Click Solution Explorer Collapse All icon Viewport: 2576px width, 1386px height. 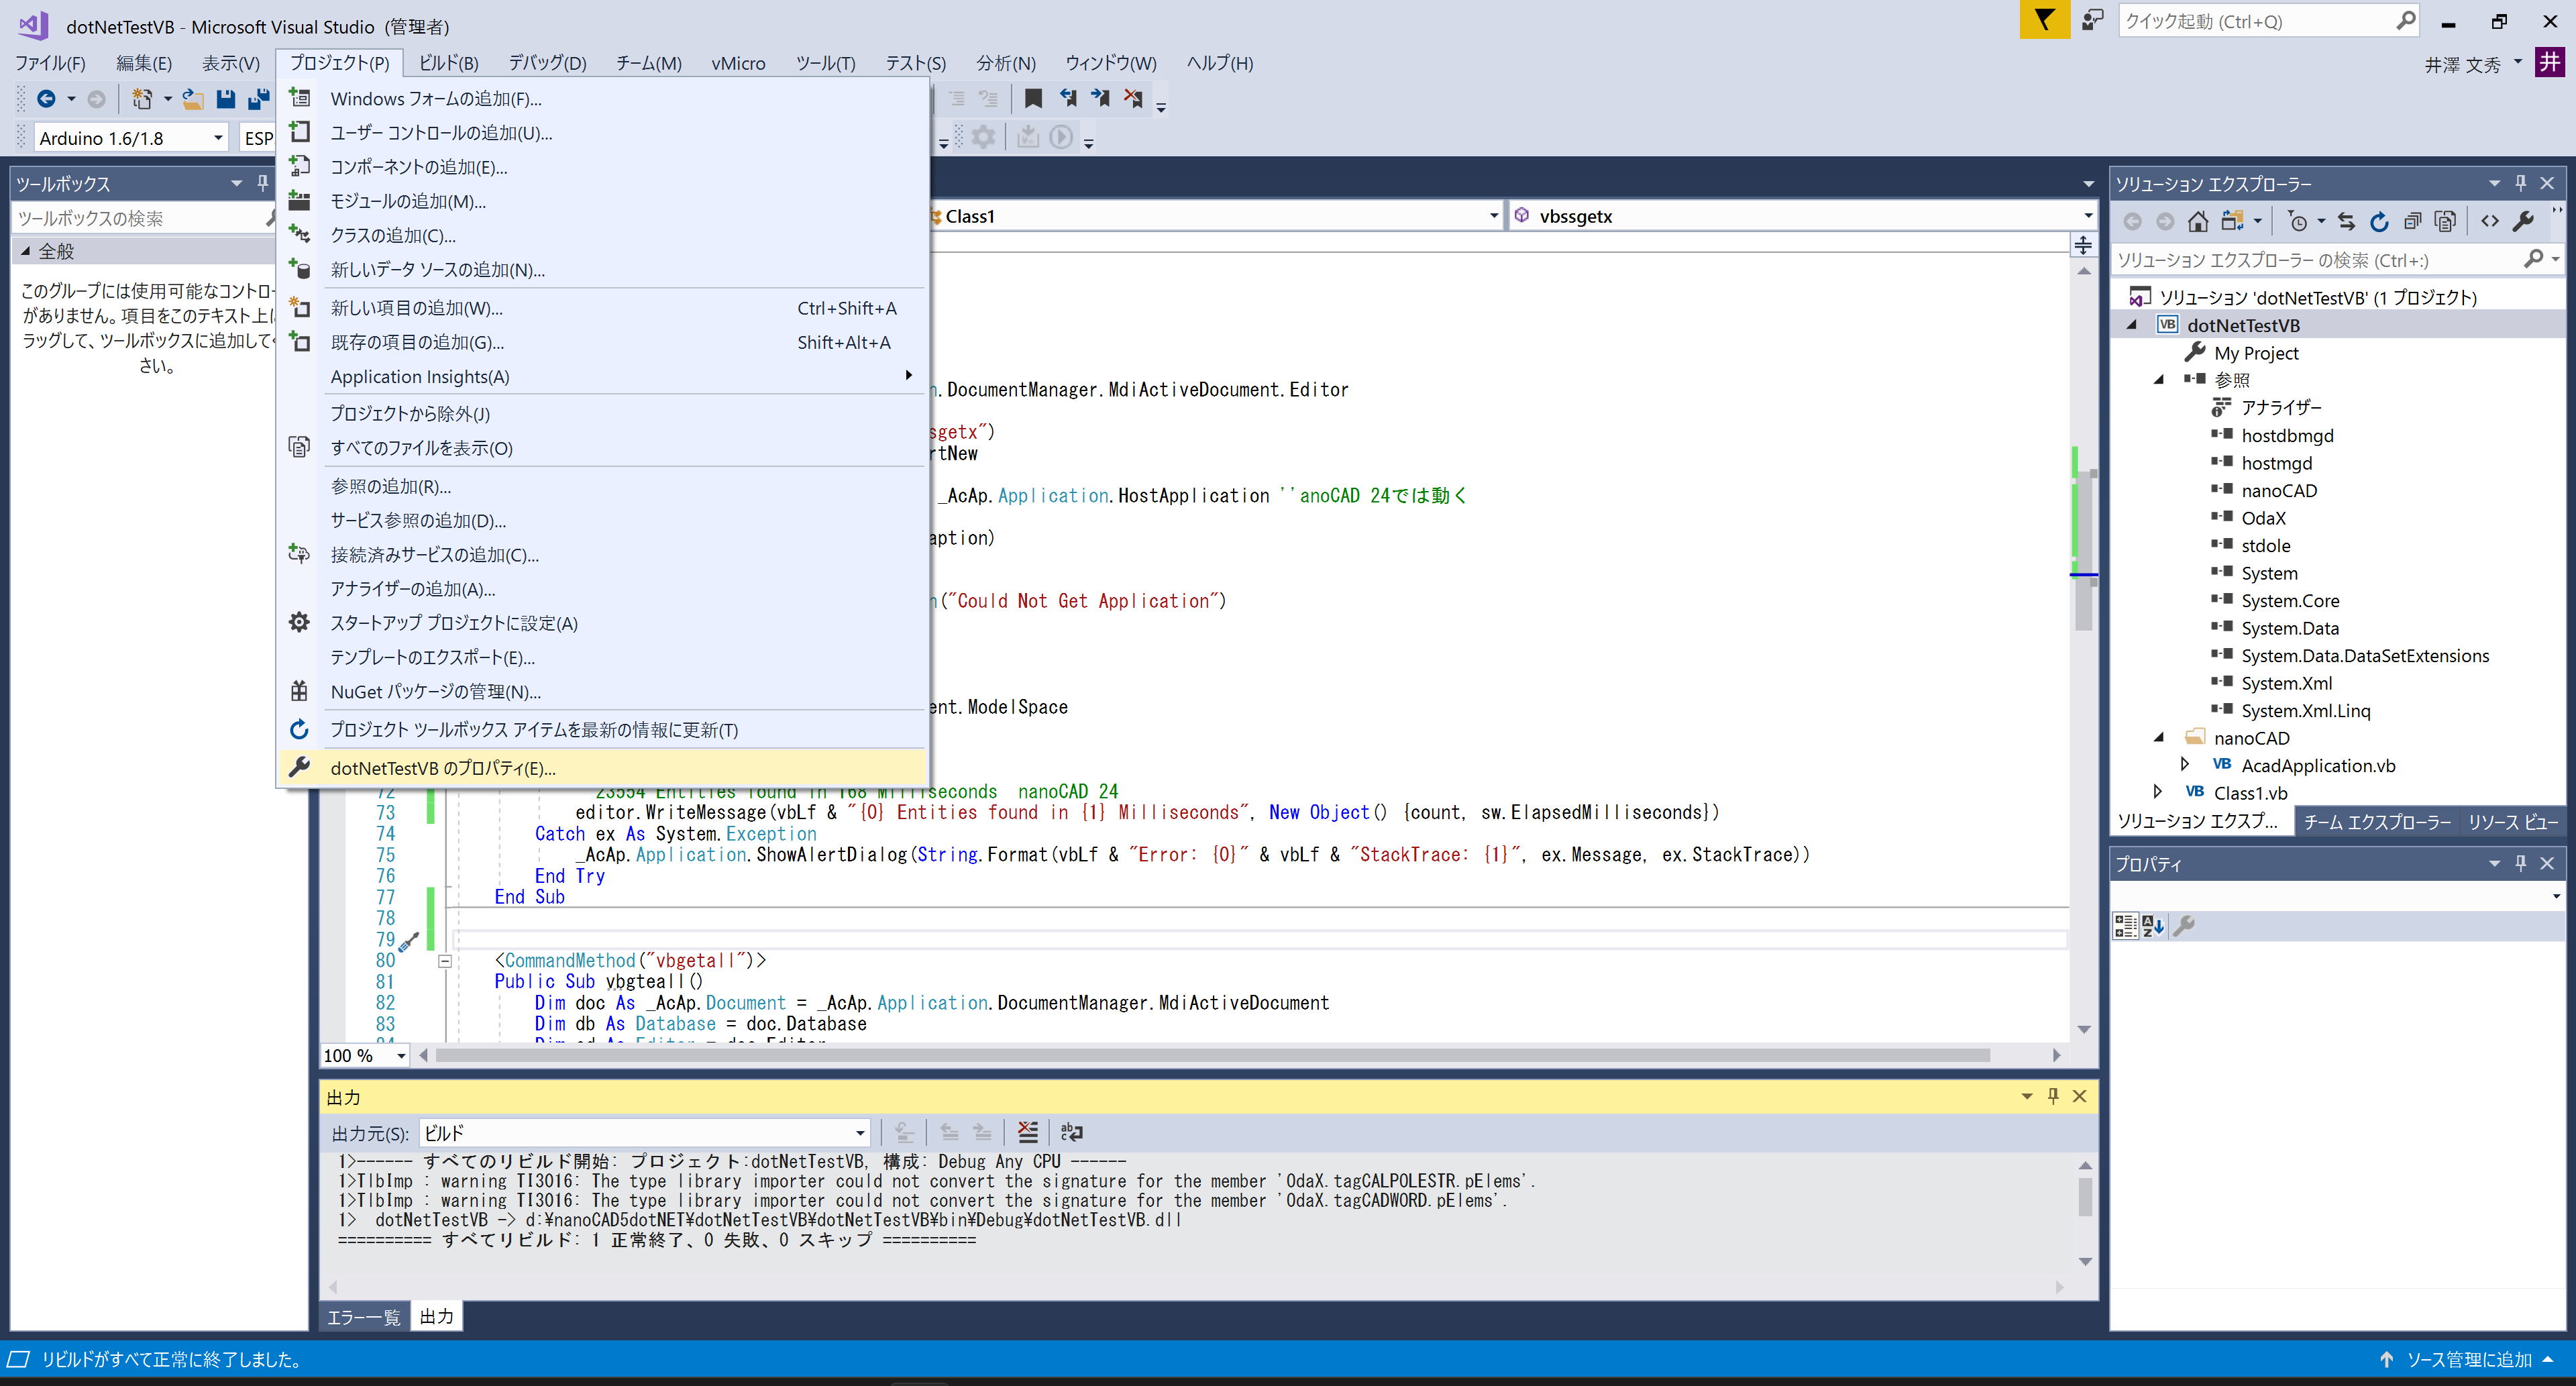(2412, 221)
